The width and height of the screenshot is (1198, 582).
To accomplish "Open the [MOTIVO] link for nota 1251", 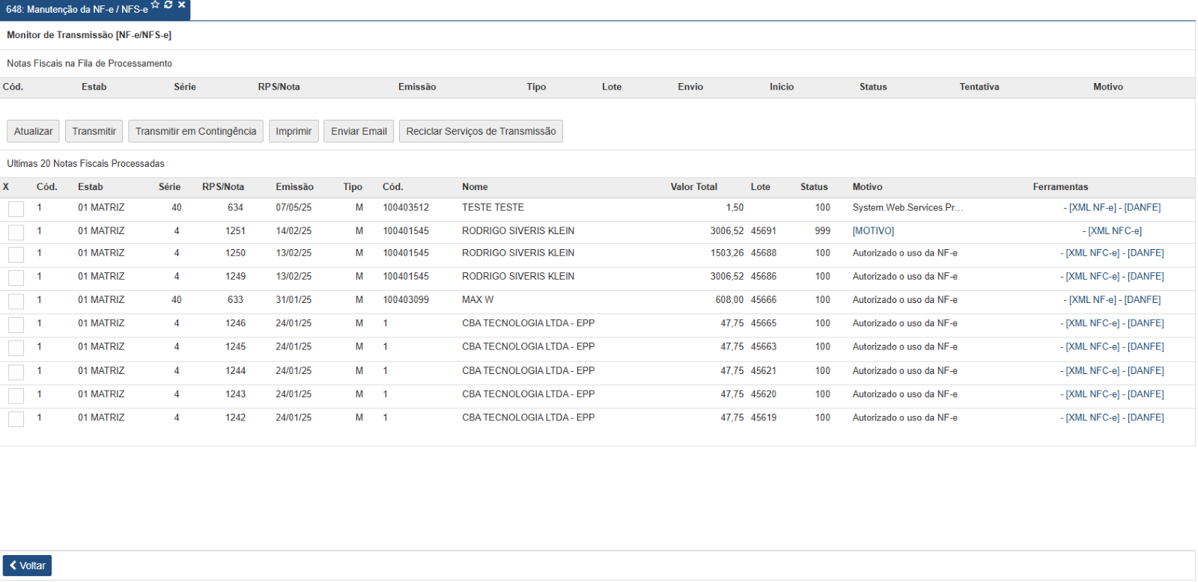I will [873, 231].
